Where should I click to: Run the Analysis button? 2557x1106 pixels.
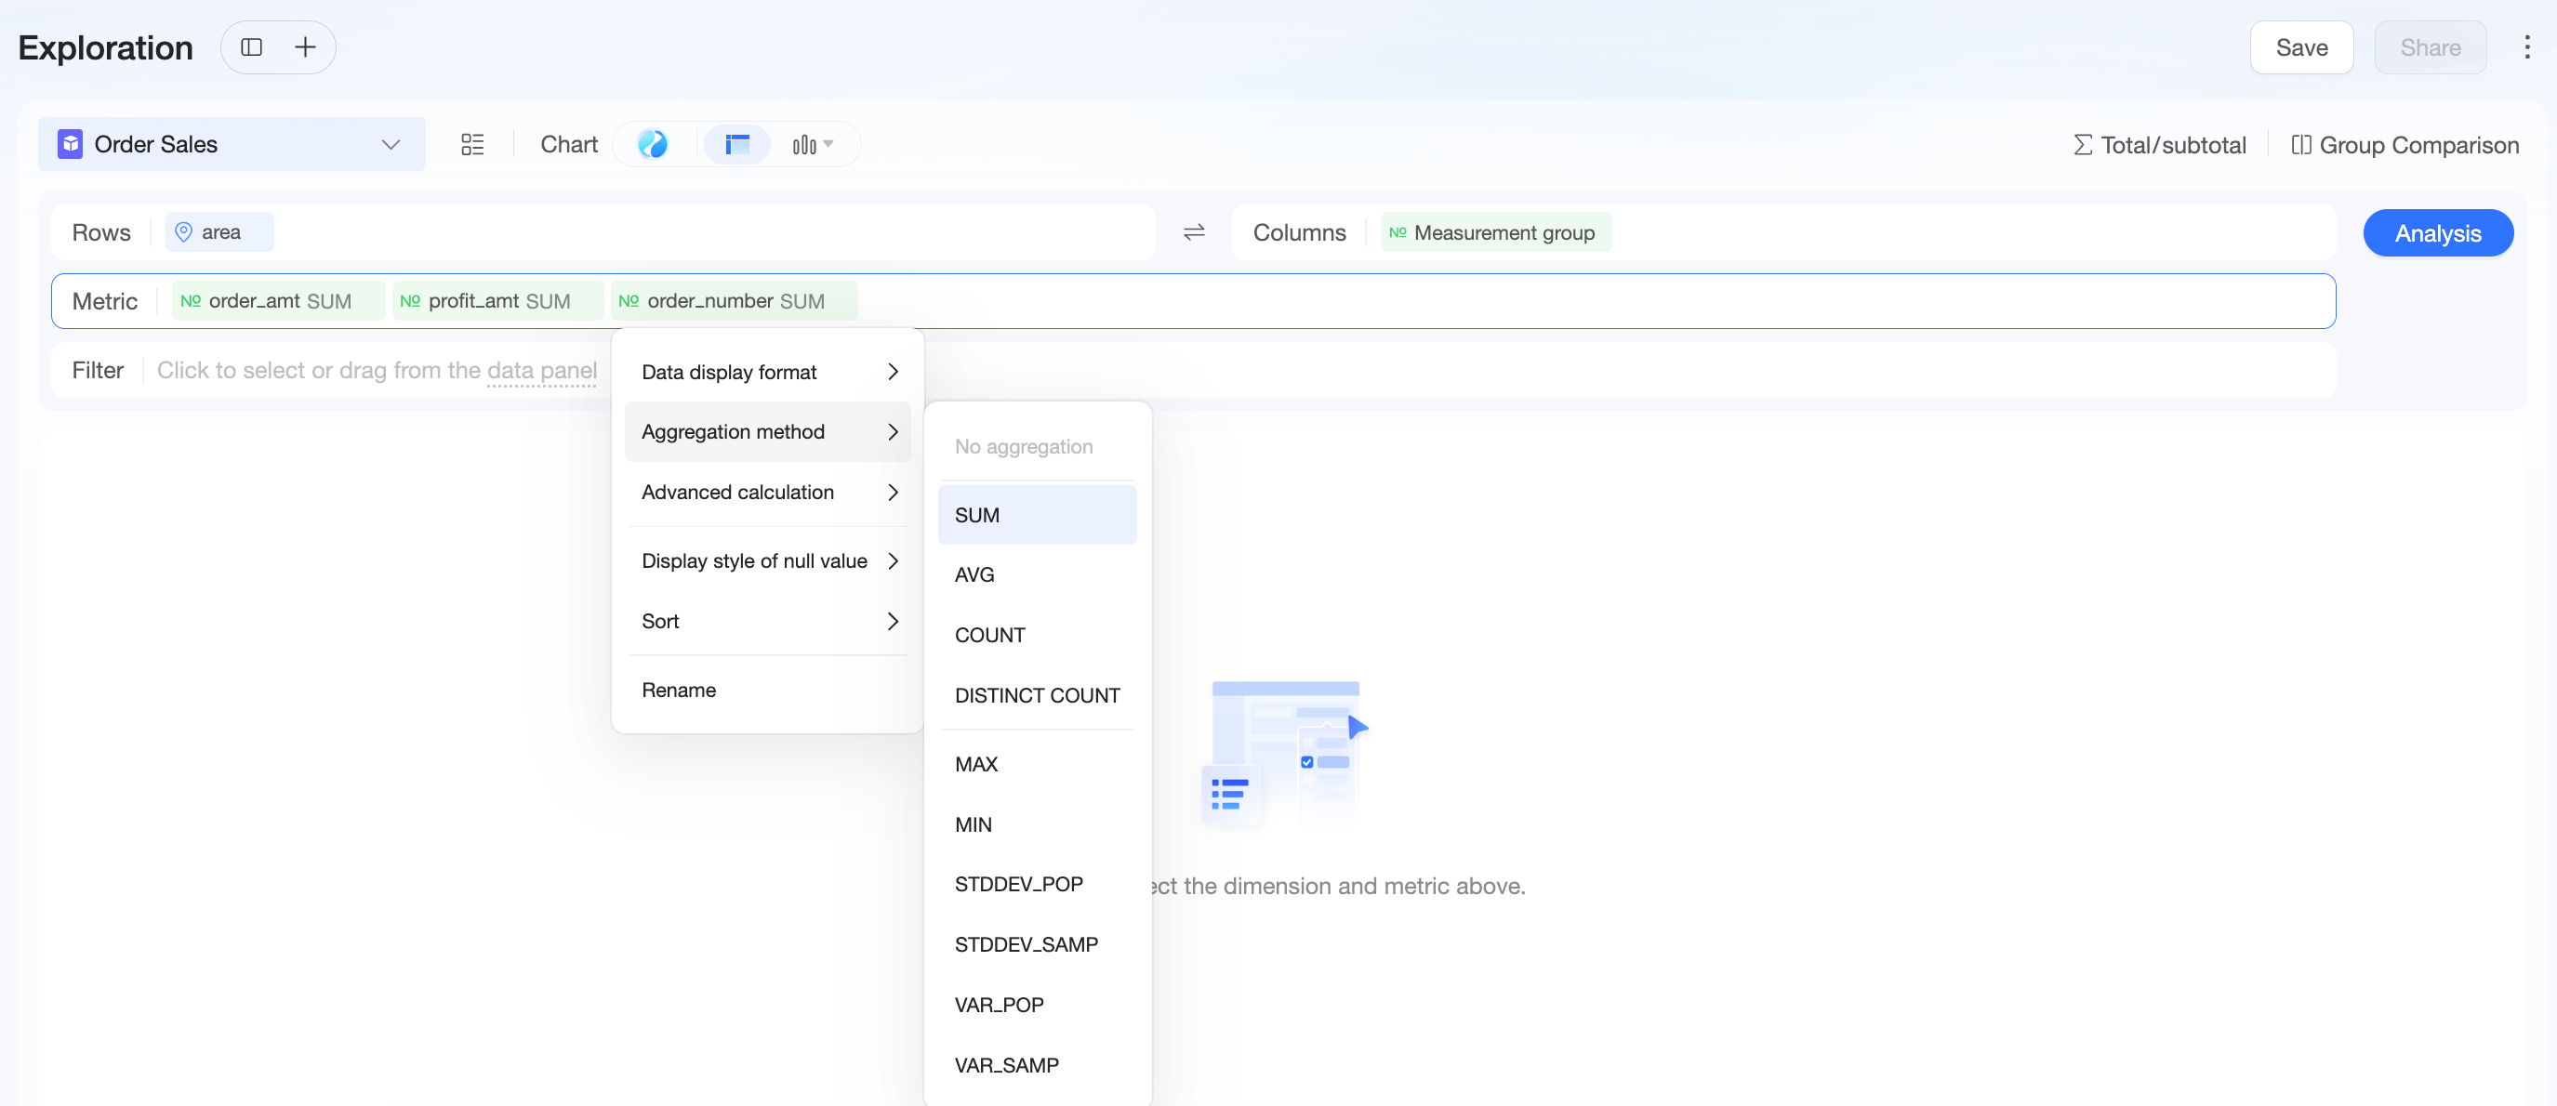[x=2438, y=233]
